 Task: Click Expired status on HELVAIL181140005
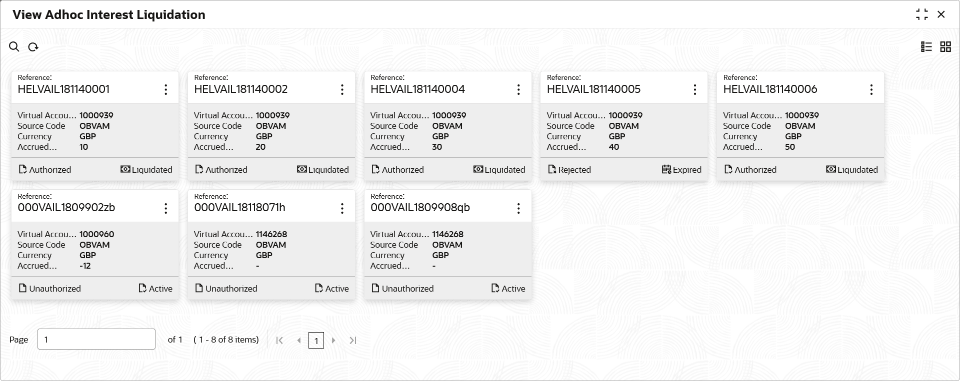click(681, 170)
